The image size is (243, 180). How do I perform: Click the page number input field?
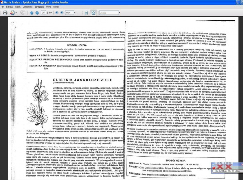(x=43, y=13)
